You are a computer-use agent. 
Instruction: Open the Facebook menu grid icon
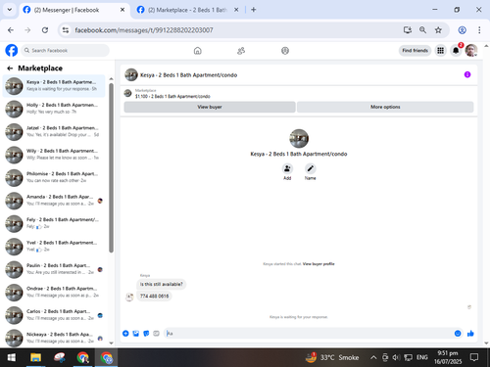(441, 51)
